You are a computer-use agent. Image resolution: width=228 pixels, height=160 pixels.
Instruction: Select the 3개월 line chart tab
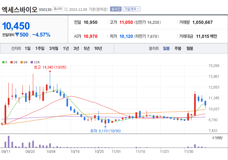pos(54,48)
